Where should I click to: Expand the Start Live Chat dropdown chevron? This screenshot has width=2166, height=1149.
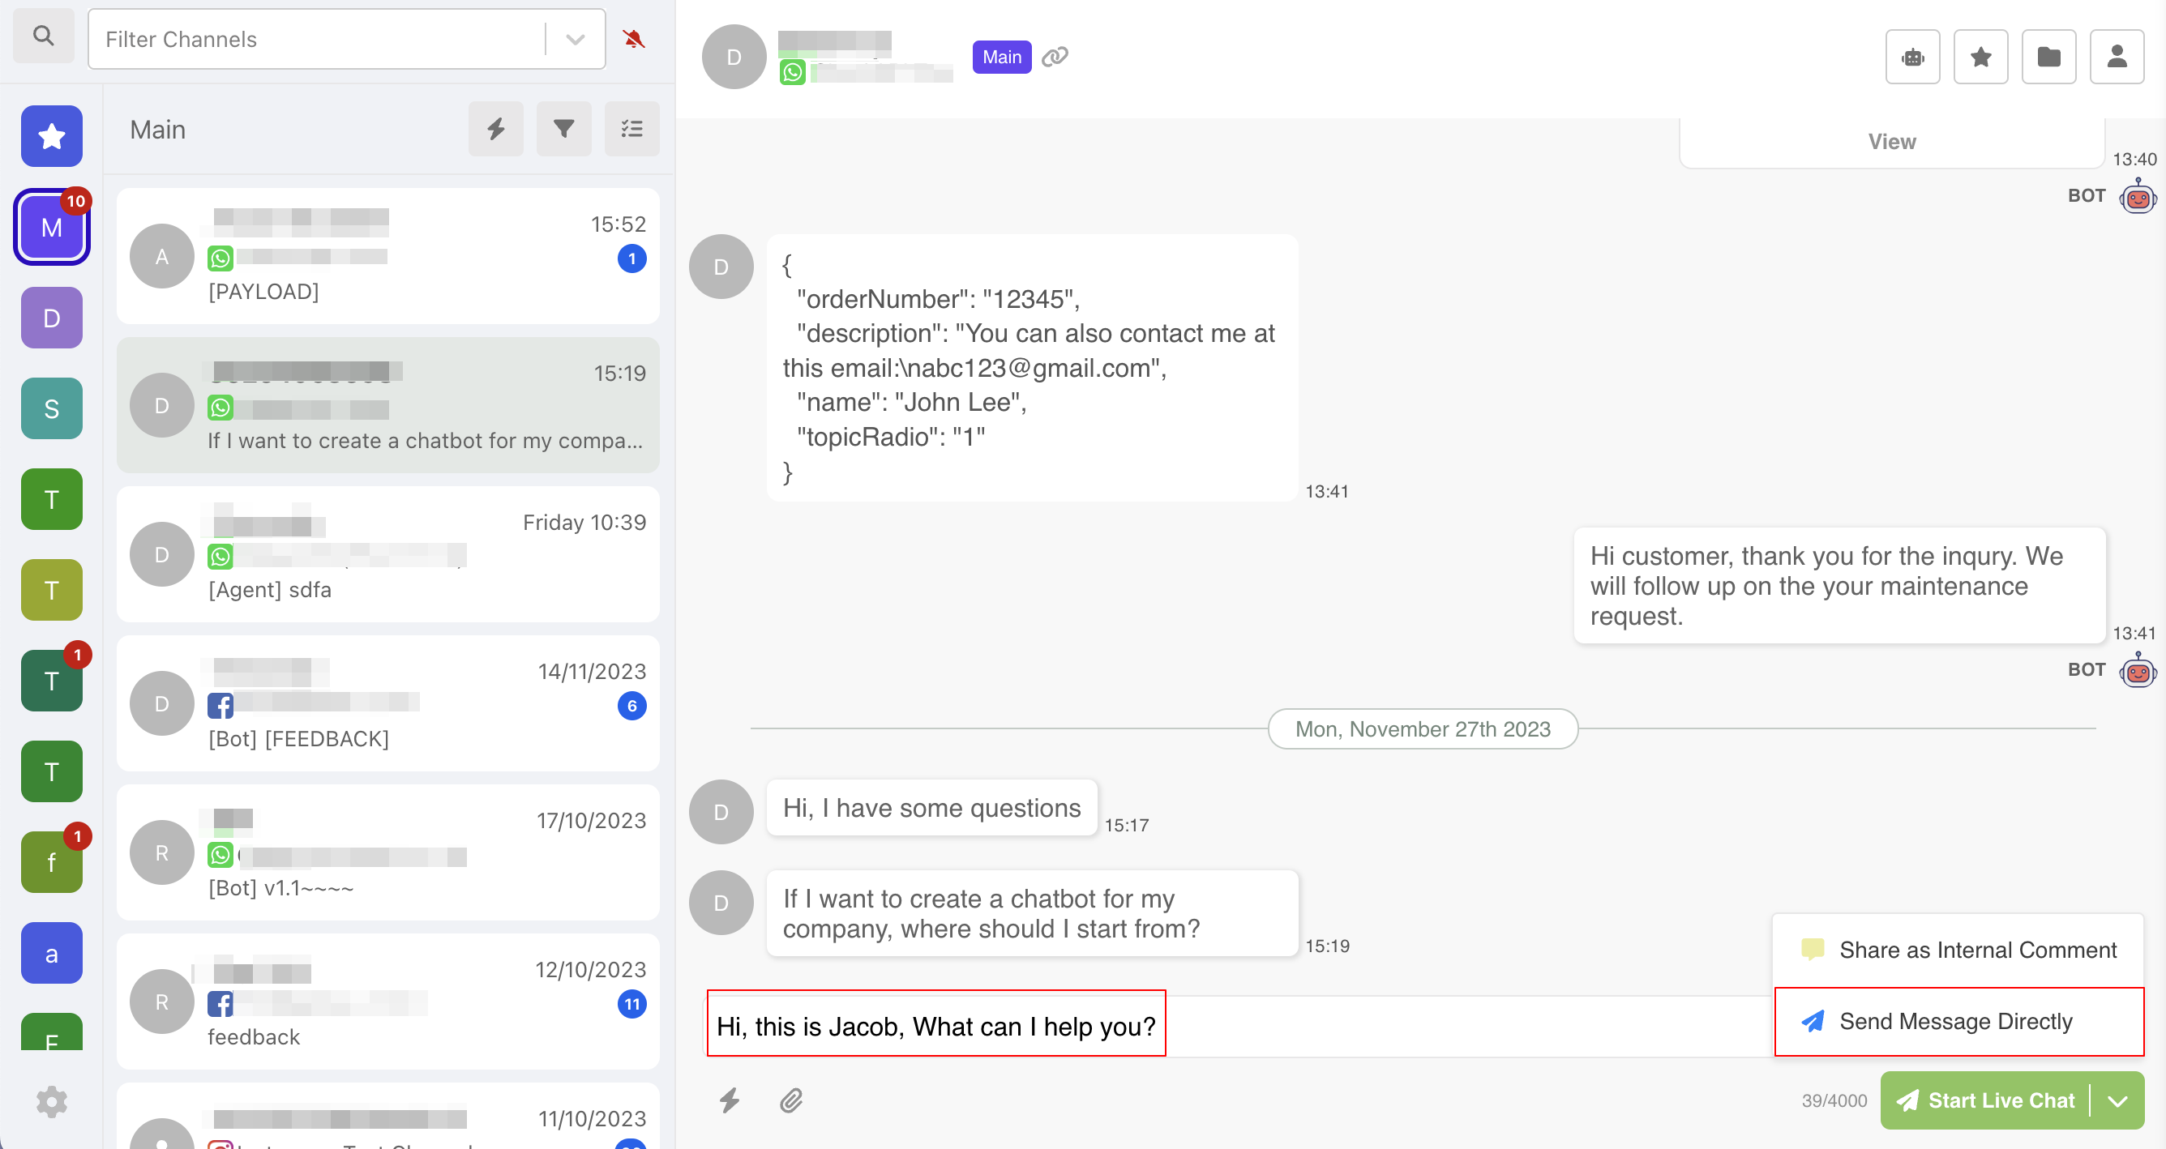2117,1100
